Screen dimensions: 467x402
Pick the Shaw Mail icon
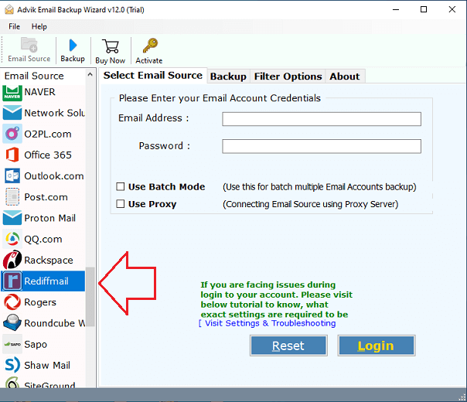click(x=12, y=365)
